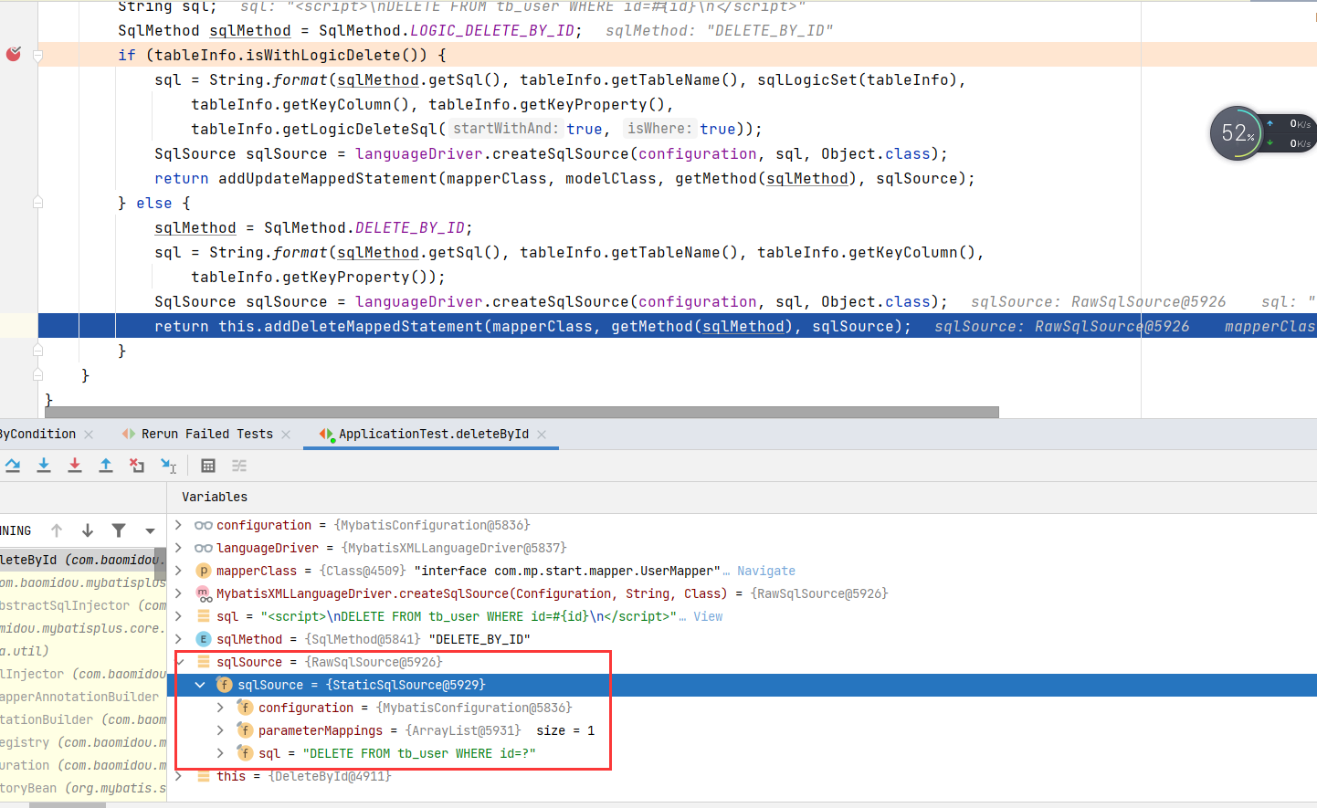This screenshot has width=1317, height=808.
Task: Select the MapperAnnotationBuilder stack frame
Action: click(83, 697)
